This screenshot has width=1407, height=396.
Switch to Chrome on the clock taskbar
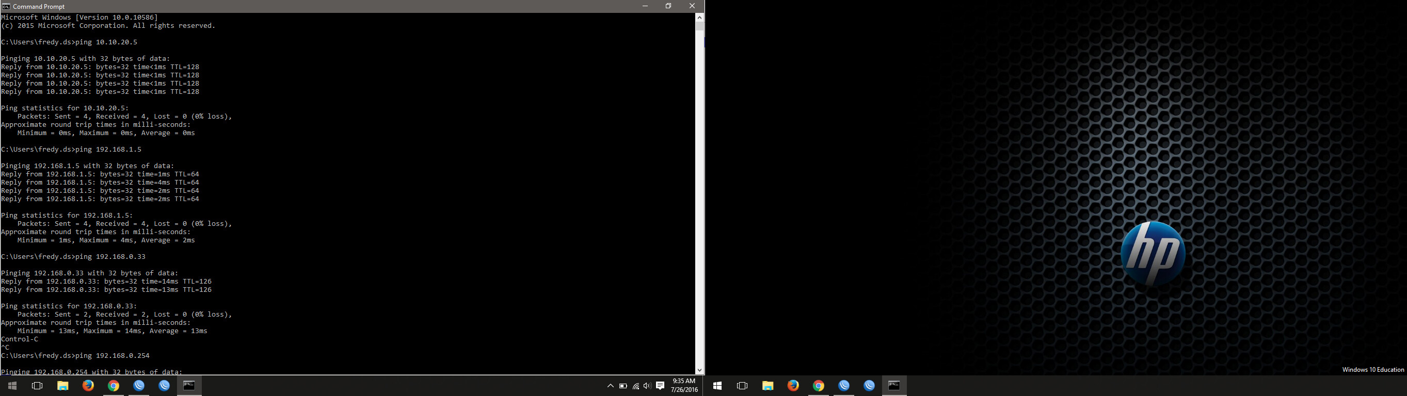(113, 386)
